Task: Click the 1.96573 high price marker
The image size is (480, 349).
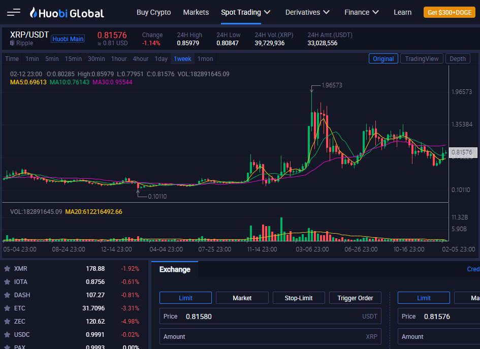Action: (332, 85)
